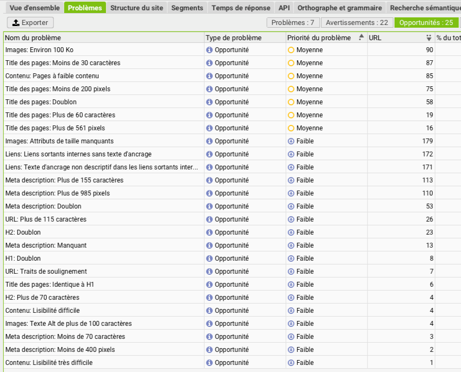Click low priority icon for Images: Texte Alt row

[291, 324]
